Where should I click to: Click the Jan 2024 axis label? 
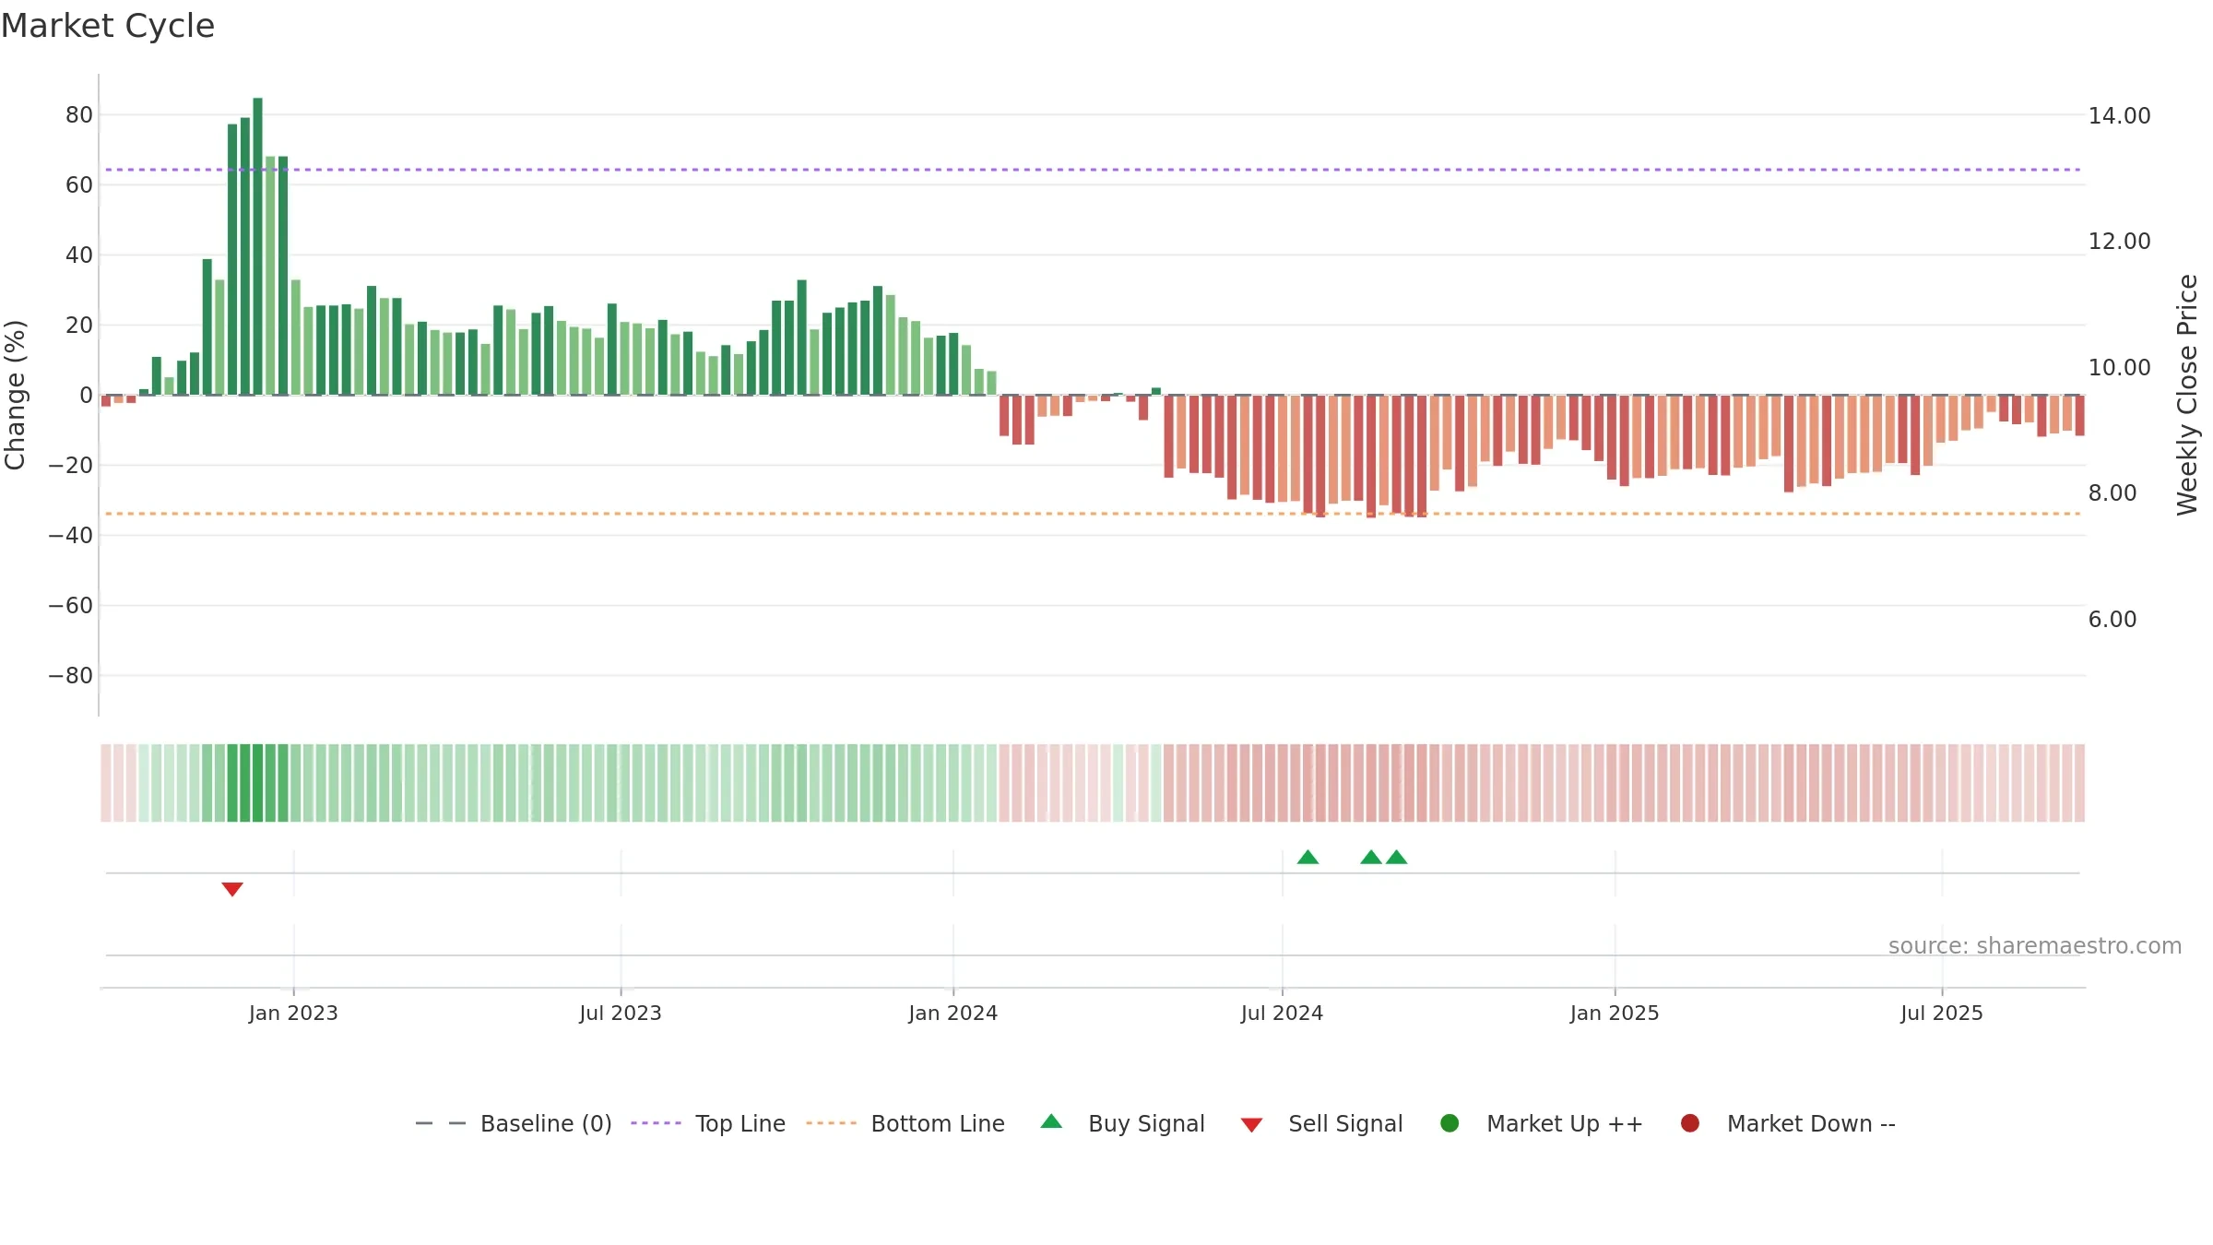953,1013
